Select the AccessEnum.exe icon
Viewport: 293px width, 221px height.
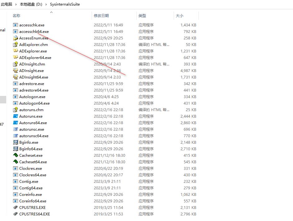point(16,38)
